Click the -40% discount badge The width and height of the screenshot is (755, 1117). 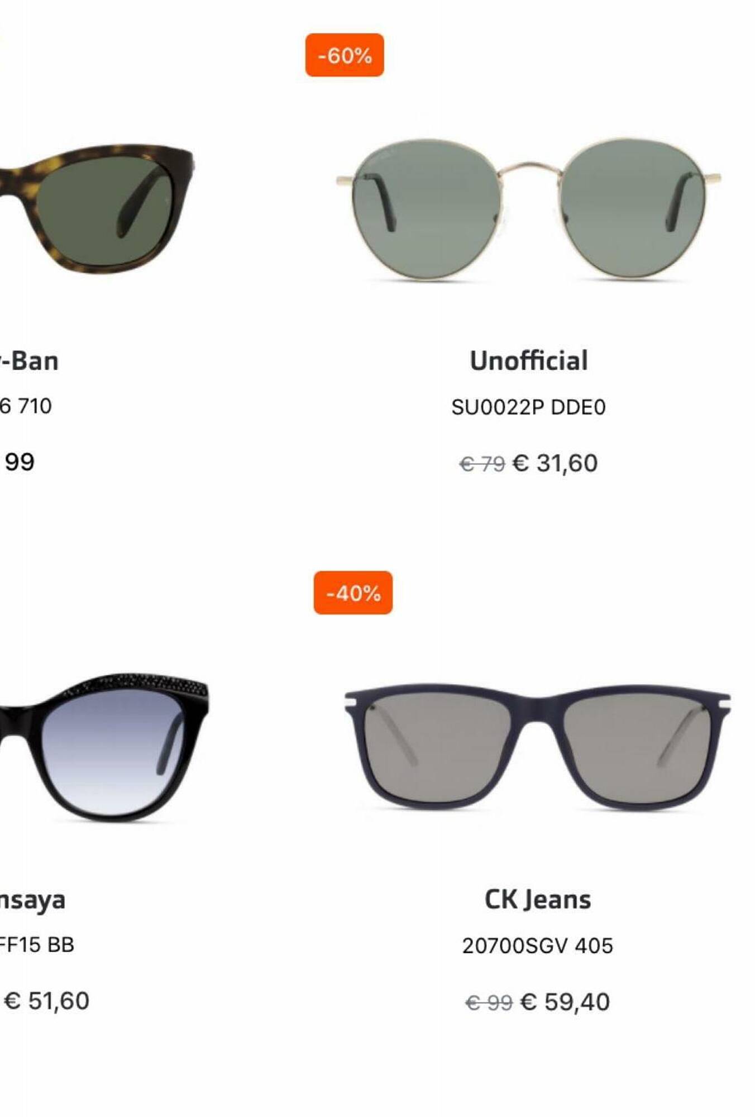click(x=353, y=593)
